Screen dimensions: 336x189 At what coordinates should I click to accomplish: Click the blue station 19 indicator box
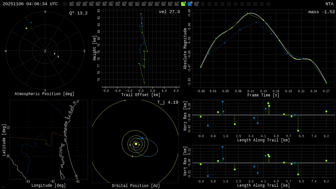190,4
